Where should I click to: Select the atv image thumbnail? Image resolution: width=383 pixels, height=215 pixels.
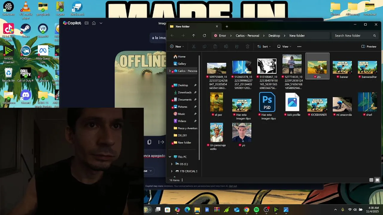click(x=317, y=66)
